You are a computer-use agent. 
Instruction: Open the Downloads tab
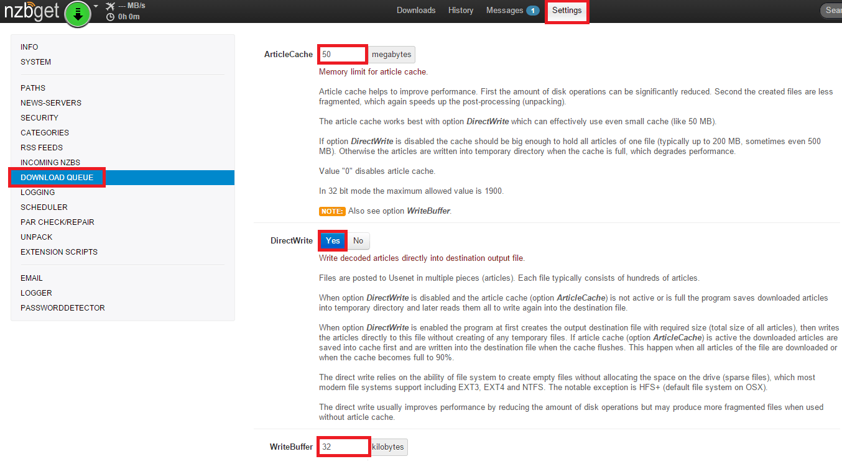(x=416, y=11)
